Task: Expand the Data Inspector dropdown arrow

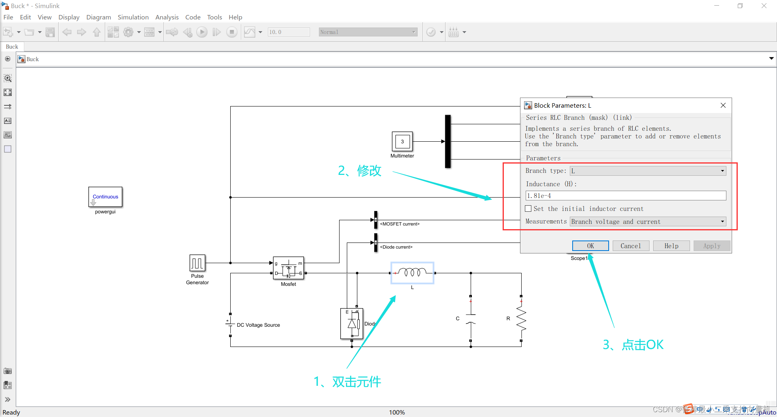Action: (x=260, y=32)
